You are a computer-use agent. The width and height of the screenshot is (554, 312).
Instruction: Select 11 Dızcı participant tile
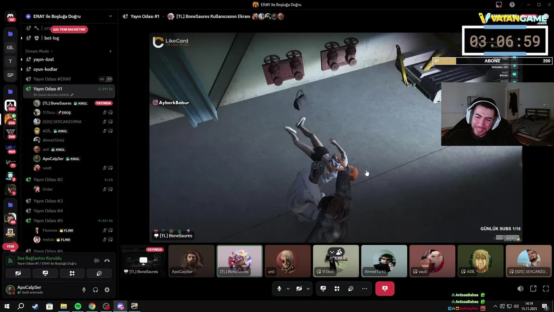pos(336,261)
